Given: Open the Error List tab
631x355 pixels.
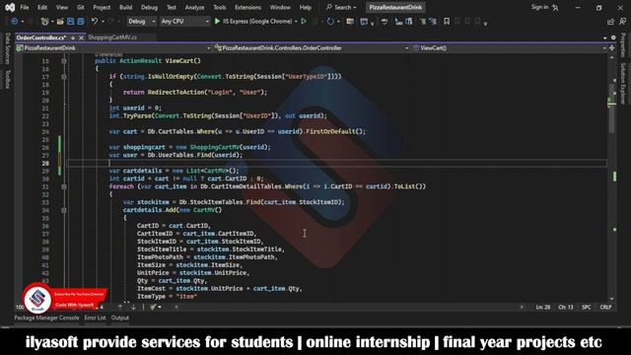Looking at the screenshot, I should [x=95, y=318].
